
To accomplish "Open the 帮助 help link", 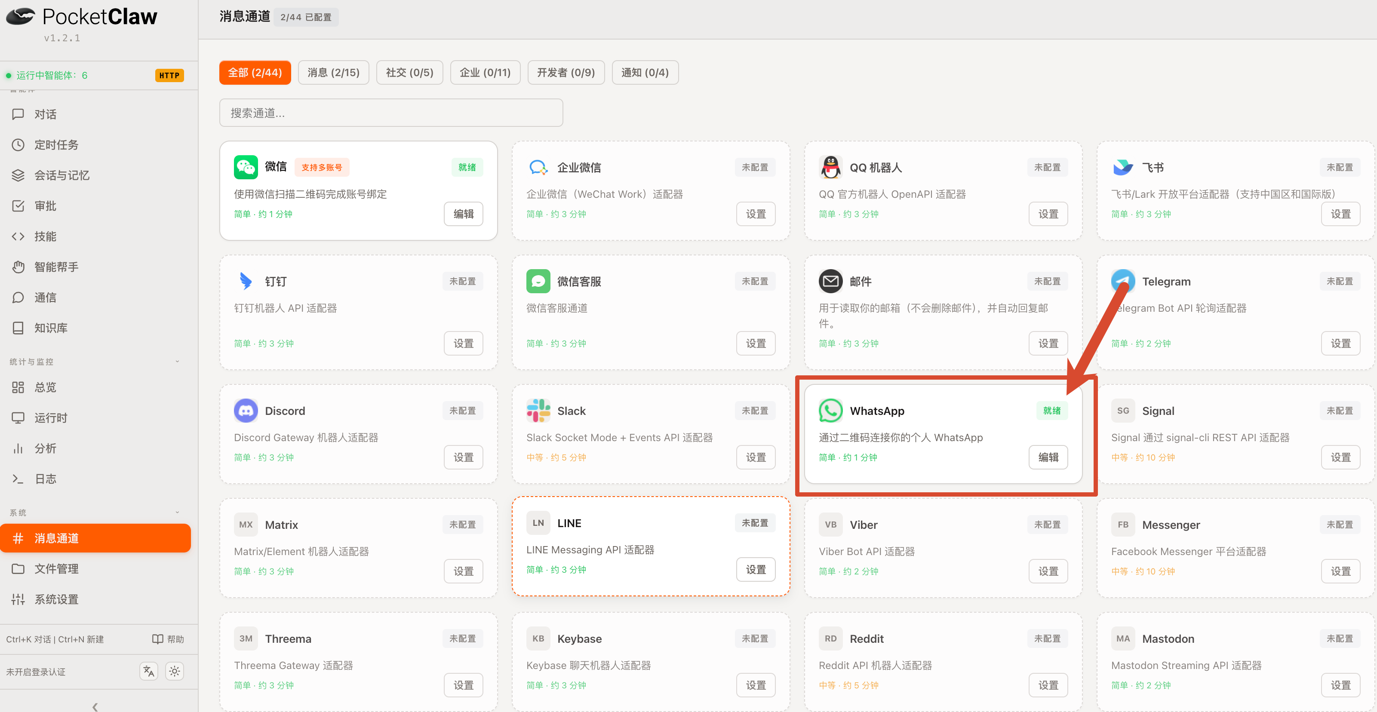I will pyautogui.click(x=168, y=639).
